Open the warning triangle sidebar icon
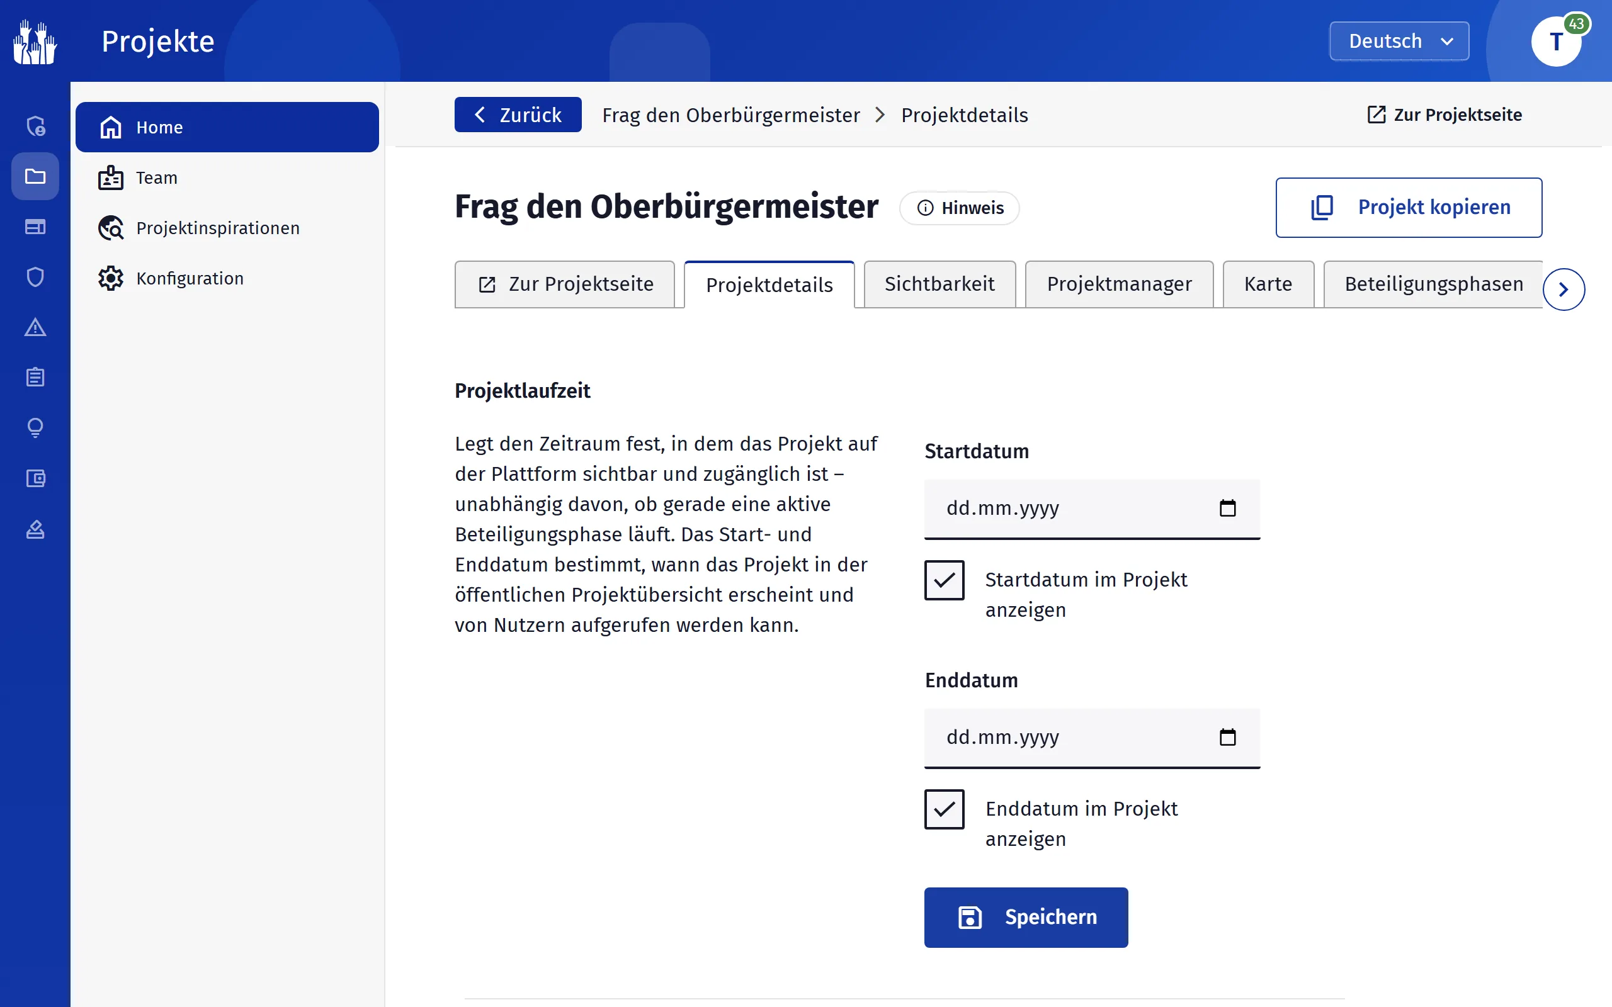 [x=35, y=327]
